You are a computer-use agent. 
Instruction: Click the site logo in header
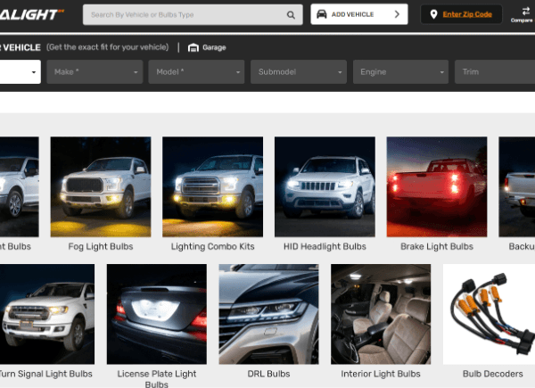pyautogui.click(x=32, y=14)
